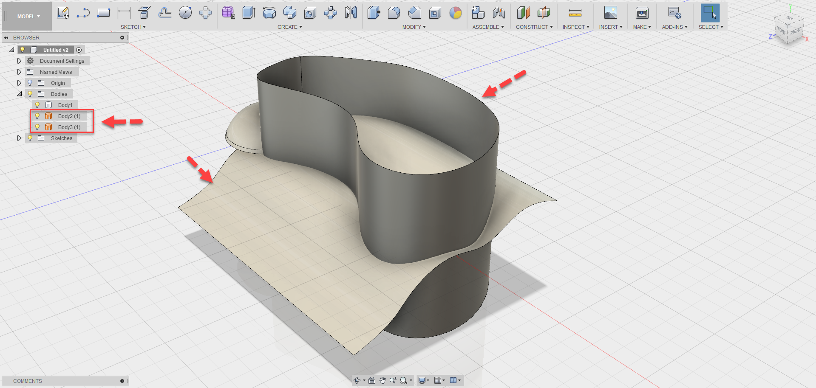The image size is (816, 388).
Task: Expand the Origin node in browser
Action: click(19, 83)
